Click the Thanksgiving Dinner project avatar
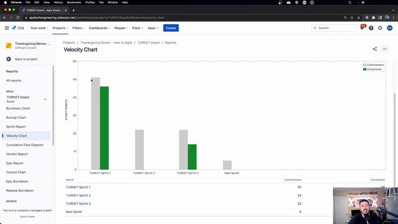The height and width of the screenshot is (224, 398). pos(9,45)
